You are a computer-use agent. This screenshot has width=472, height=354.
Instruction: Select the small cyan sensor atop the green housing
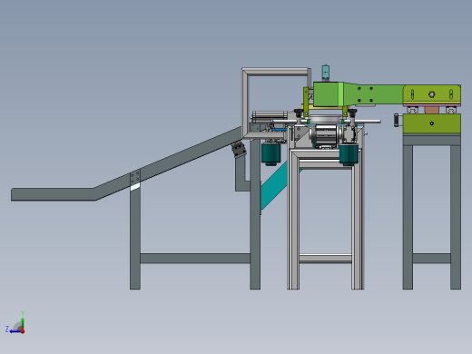[326, 73]
